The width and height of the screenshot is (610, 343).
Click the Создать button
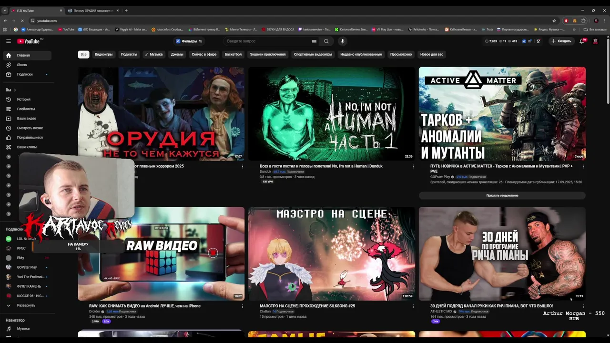click(561, 41)
